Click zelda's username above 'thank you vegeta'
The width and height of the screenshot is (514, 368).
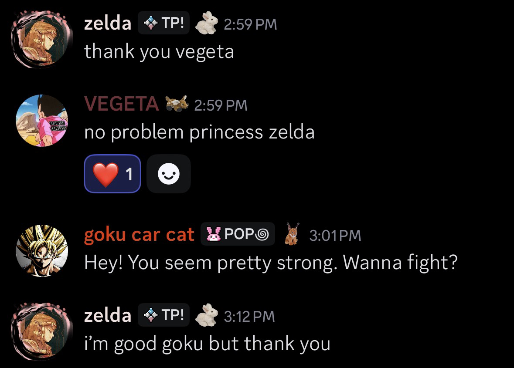(x=107, y=24)
